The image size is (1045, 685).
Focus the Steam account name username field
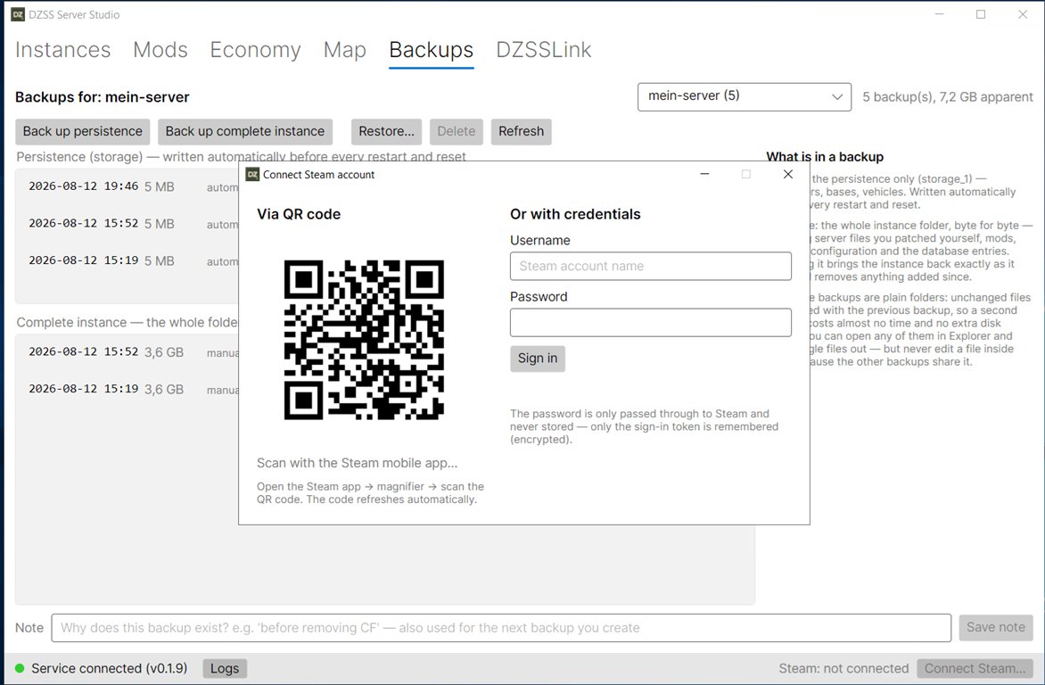(651, 266)
